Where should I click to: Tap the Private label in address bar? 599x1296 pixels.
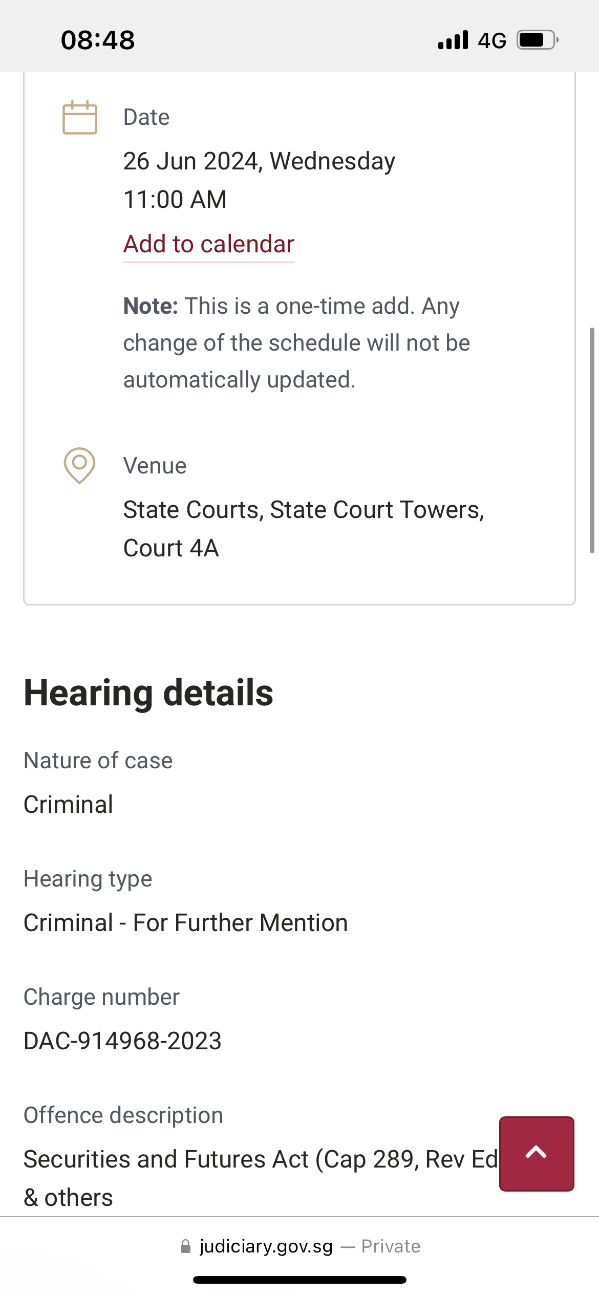point(391,1246)
